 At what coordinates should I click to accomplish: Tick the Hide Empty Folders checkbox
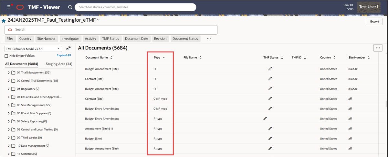coord(6,56)
